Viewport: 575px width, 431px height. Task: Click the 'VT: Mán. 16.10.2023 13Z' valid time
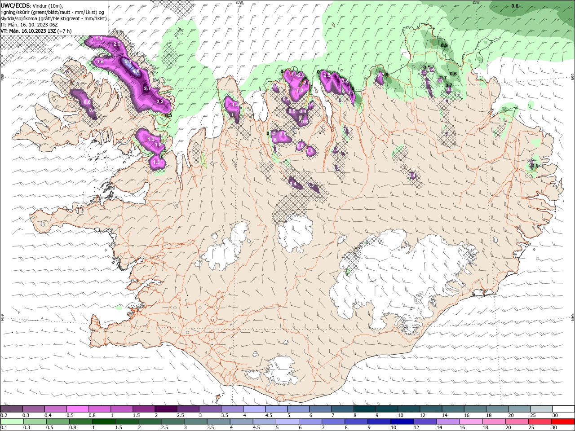pyautogui.click(x=36, y=31)
